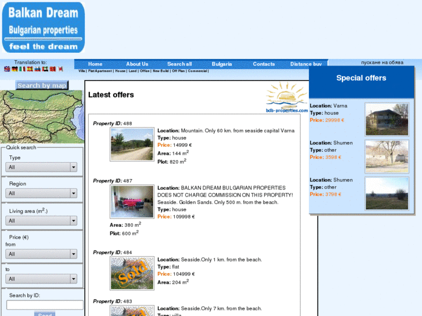Click the bdb-properties.com sun logo

(x=287, y=97)
